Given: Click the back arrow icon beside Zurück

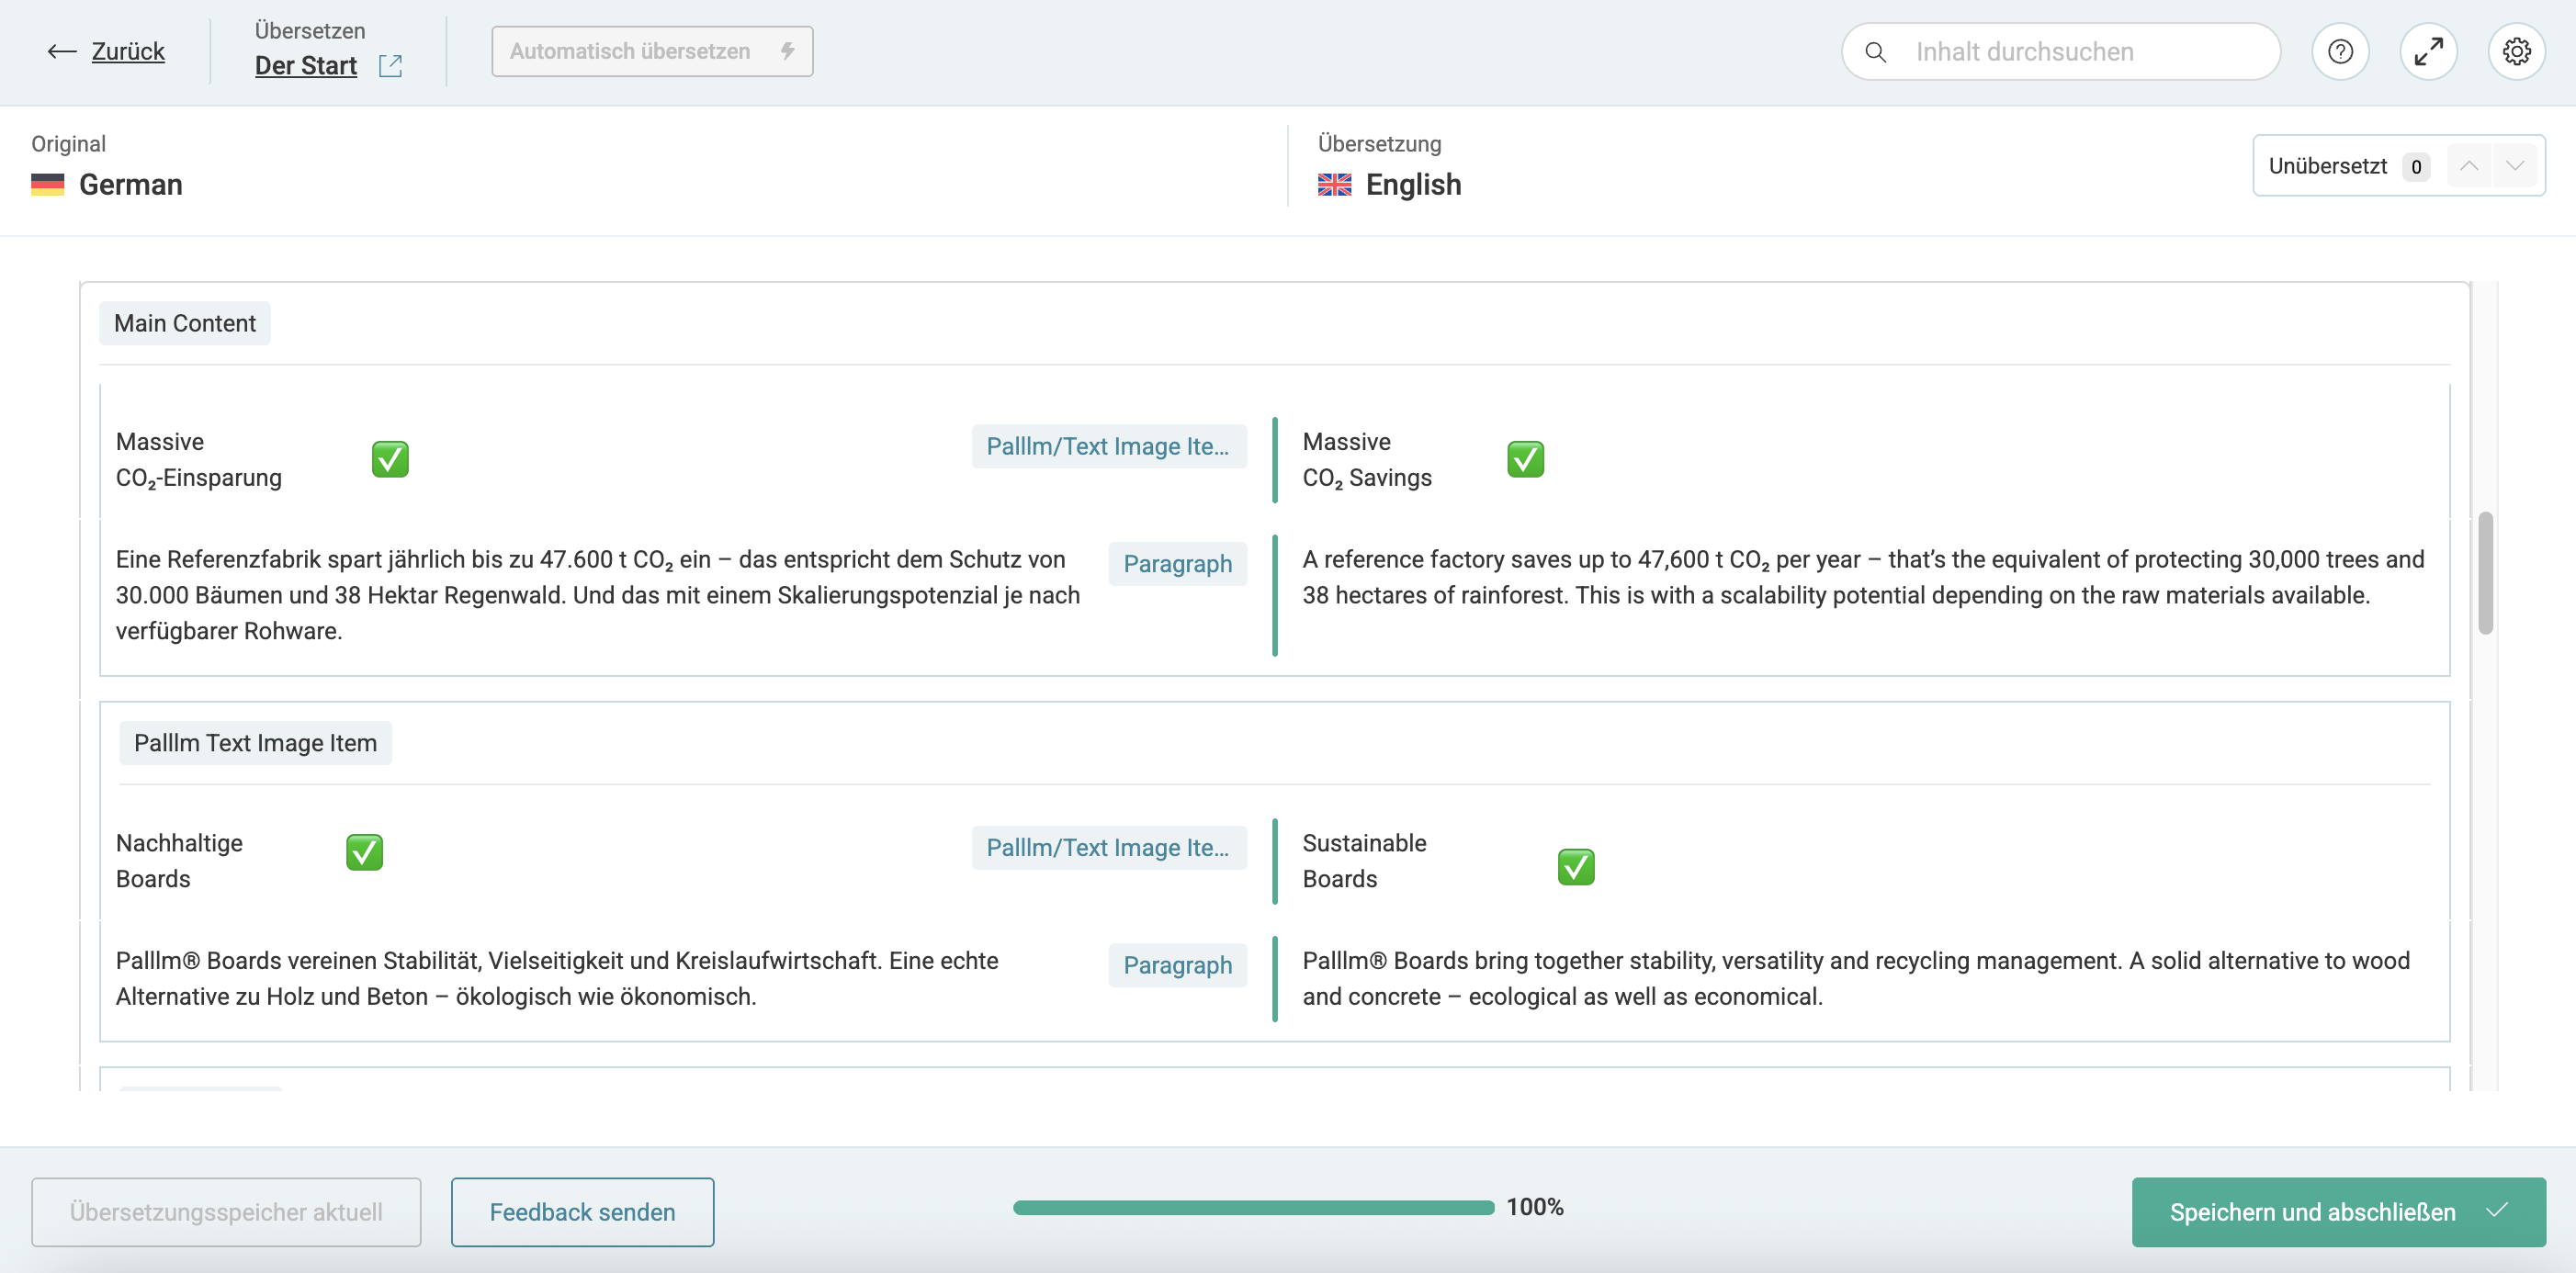Looking at the screenshot, I should click(62, 52).
